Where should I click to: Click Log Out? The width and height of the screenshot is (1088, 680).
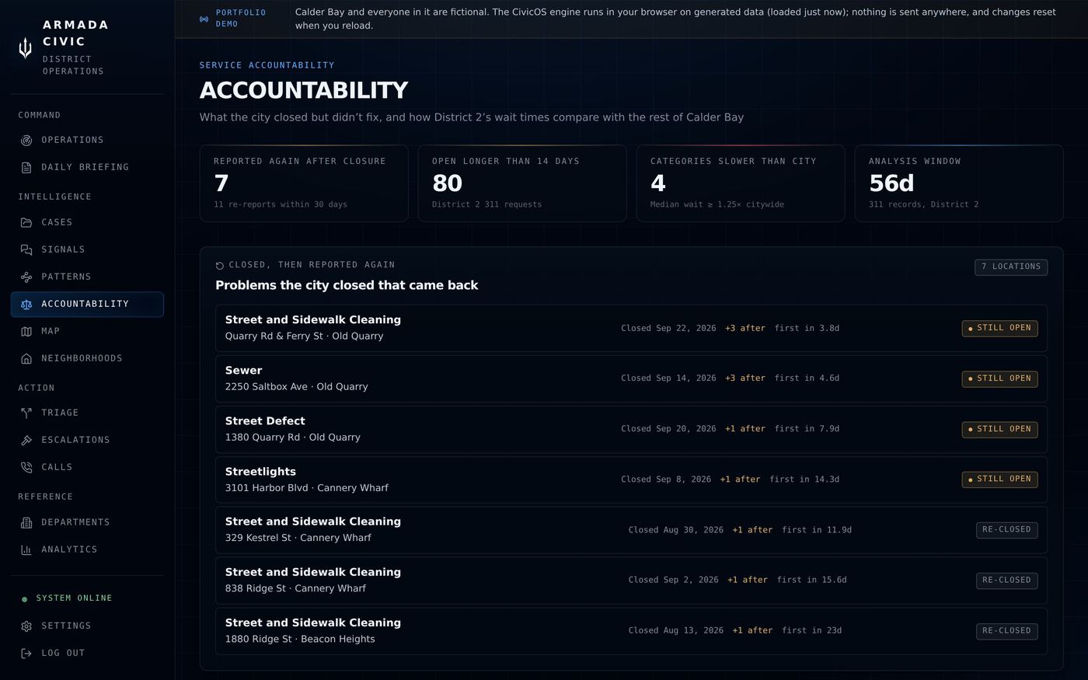87,653
